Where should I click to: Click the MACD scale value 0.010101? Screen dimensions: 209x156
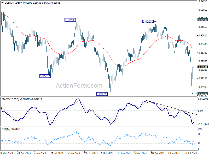203,99
